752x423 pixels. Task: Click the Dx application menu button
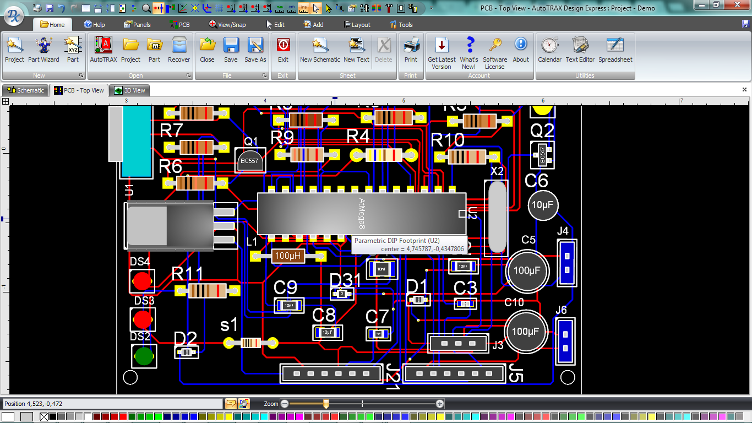[x=15, y=17]
